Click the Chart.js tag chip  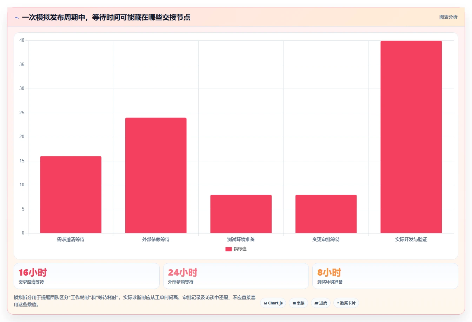pos(273,303)
